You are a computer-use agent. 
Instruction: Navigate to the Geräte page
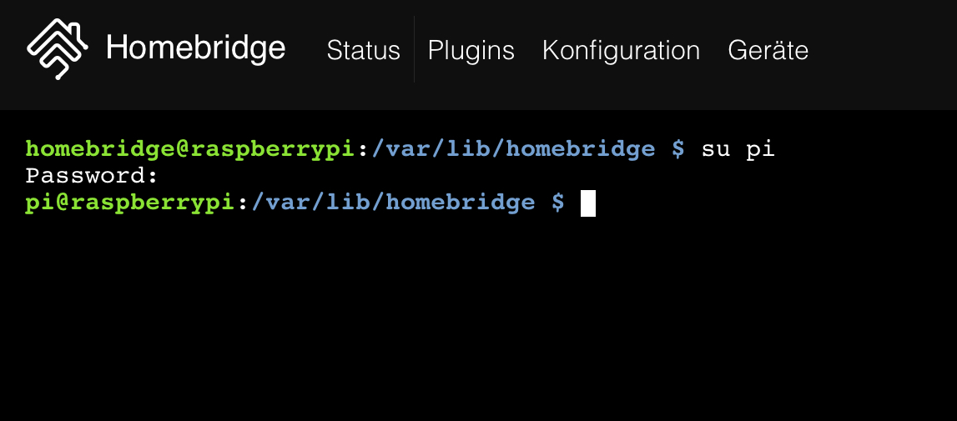[768, 50]
